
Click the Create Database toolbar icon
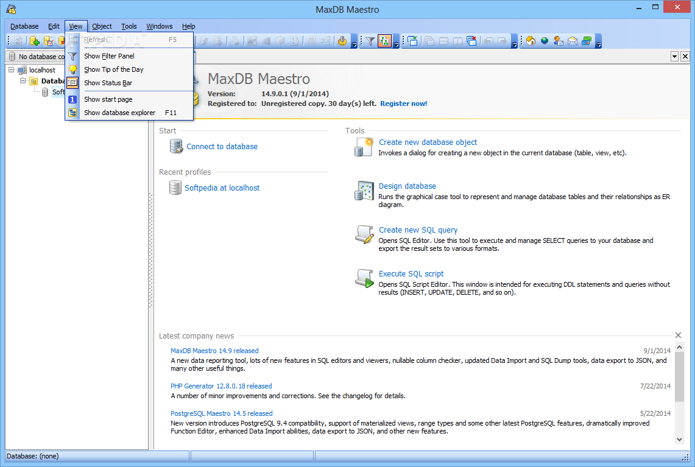click(34, 41)
